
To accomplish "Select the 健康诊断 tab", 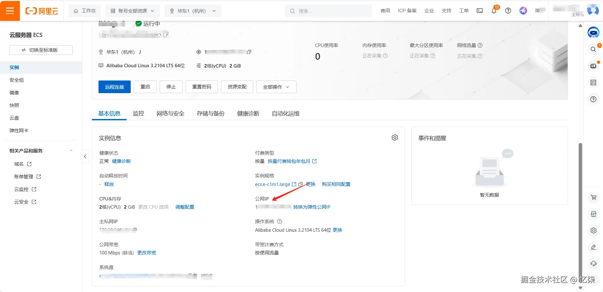I will pyautogui.click(x=248, y=114).
